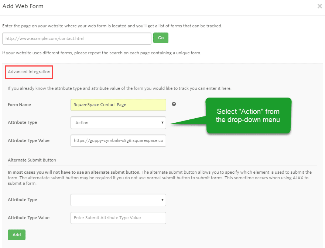Open the empty Alternate Submit Attribute Type dropdown
Image resolution: width=325 pixels, height=248 pixels.
pyautogui.click(x=118, y=200)
